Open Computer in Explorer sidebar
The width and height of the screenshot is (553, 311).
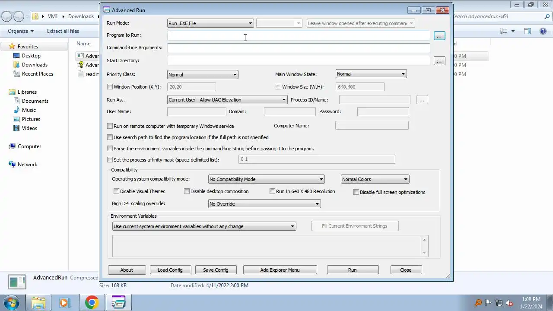pos(29,146)
